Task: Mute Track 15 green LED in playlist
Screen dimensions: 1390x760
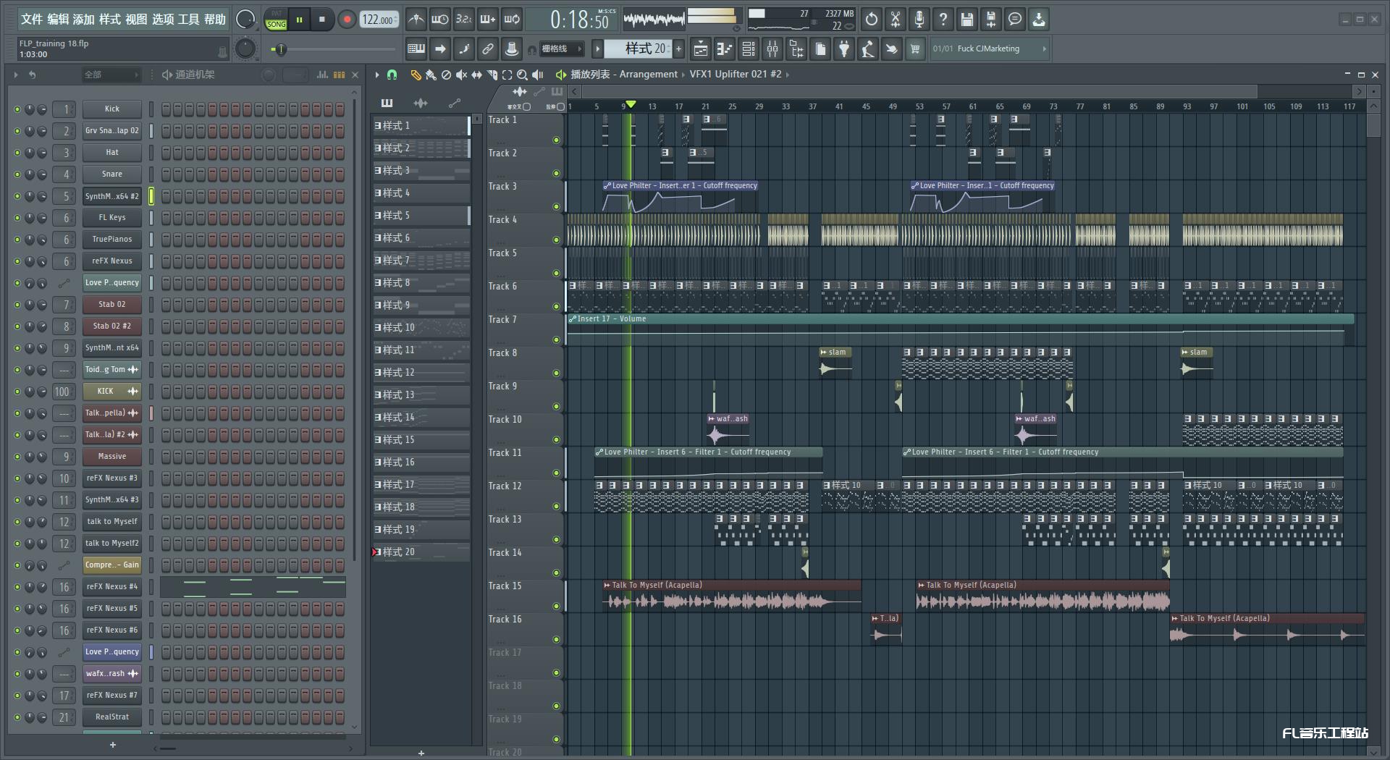Action: click(x=556, y=607)
